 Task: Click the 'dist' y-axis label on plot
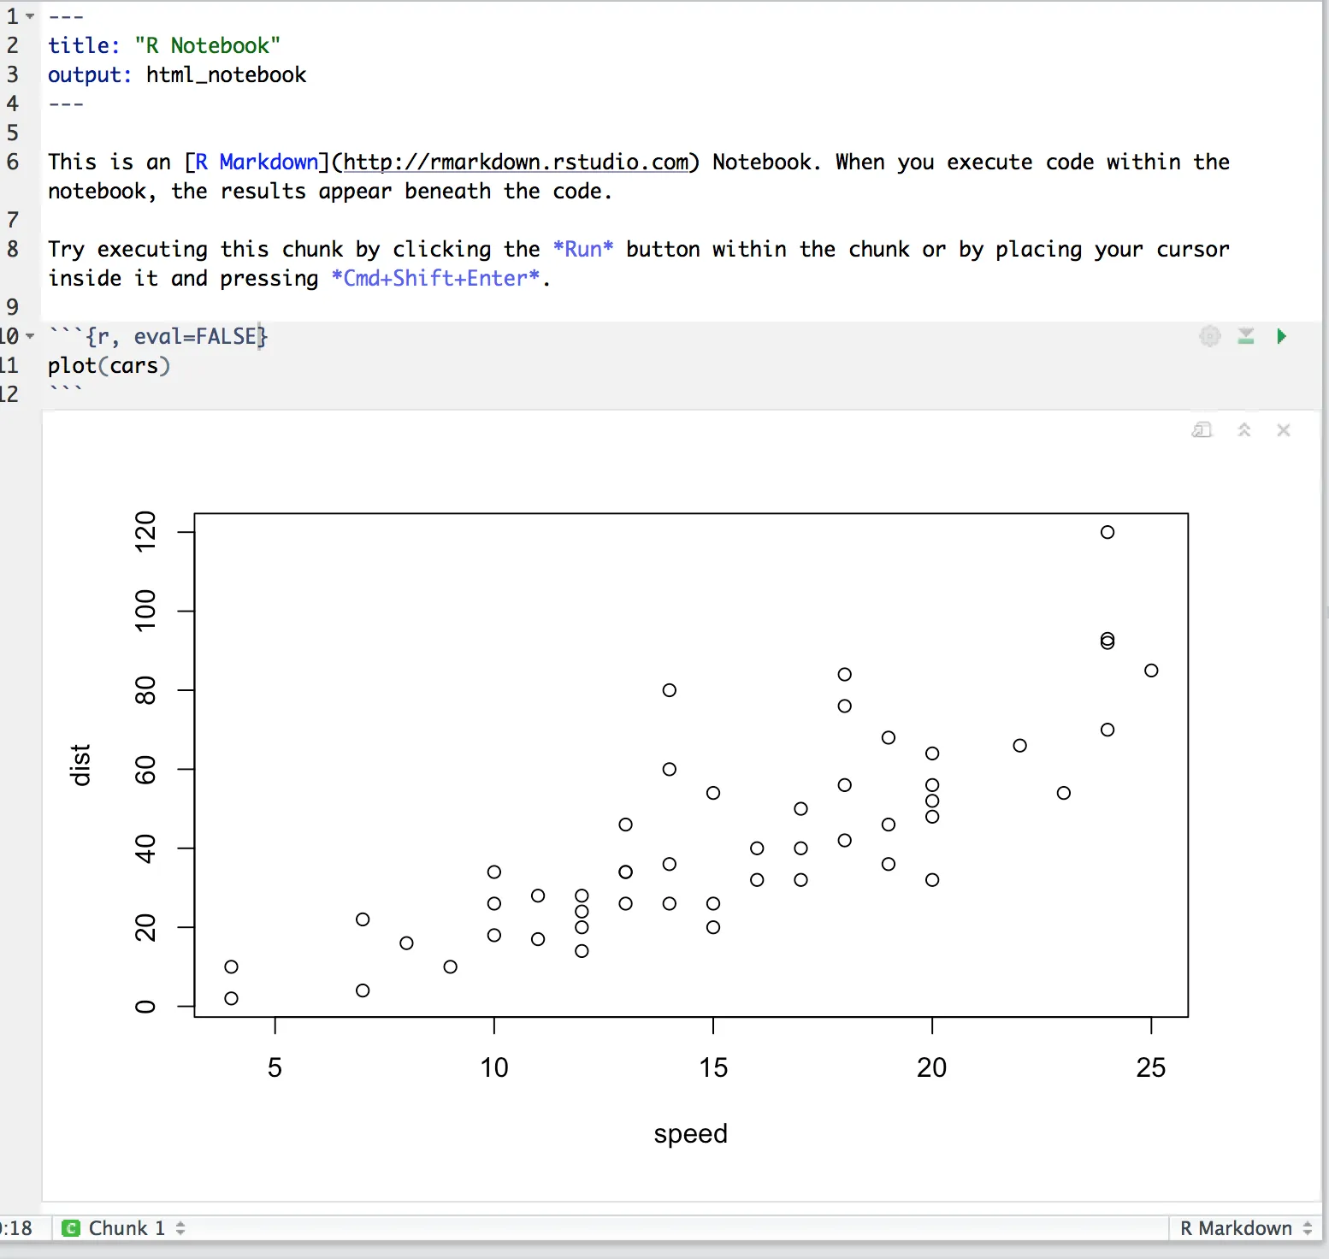pyautogui.click(x=80, y=765)
